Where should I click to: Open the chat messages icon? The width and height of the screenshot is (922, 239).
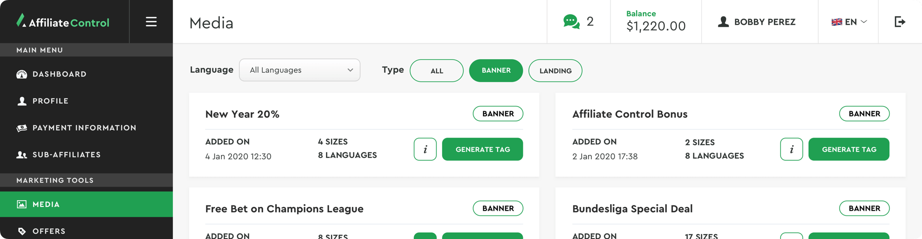(x=571, y=22)
